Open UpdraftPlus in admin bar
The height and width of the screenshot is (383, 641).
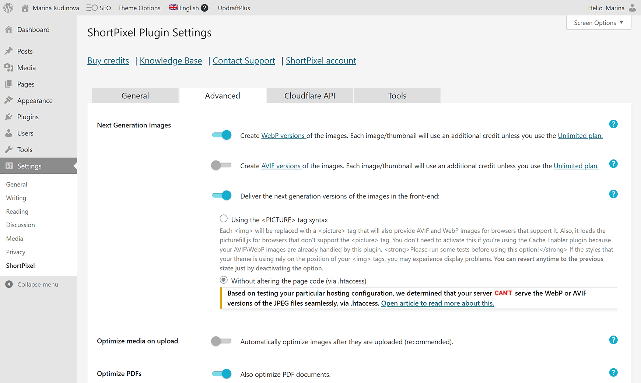234,8
